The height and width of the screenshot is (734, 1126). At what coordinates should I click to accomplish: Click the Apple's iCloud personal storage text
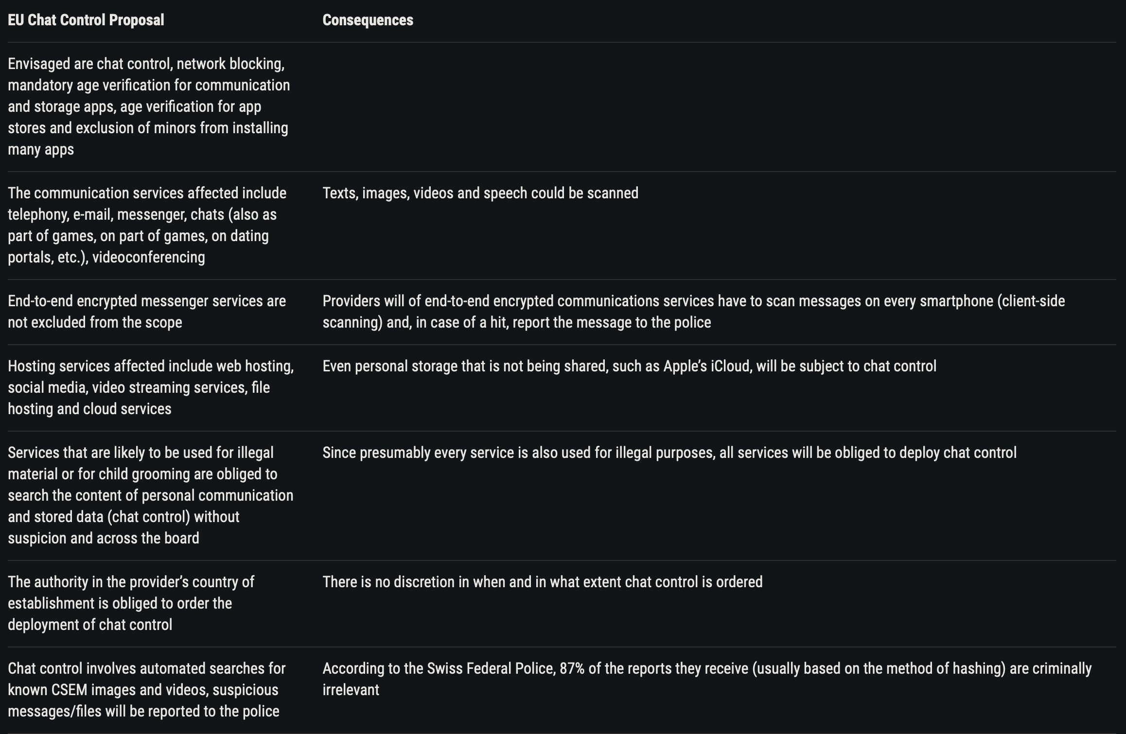(x=630, y=366)
